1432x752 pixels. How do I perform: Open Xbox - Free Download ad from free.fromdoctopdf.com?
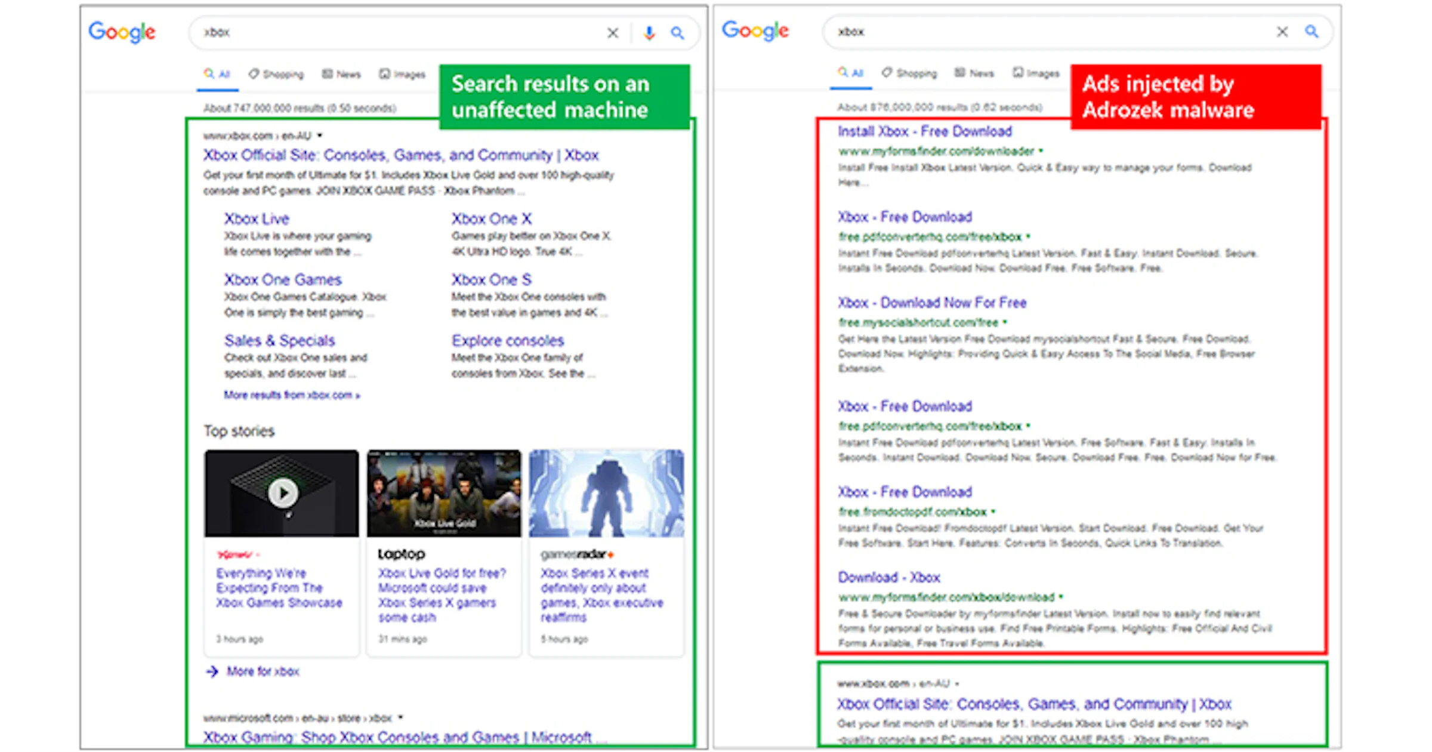click(x=905, y=492)
